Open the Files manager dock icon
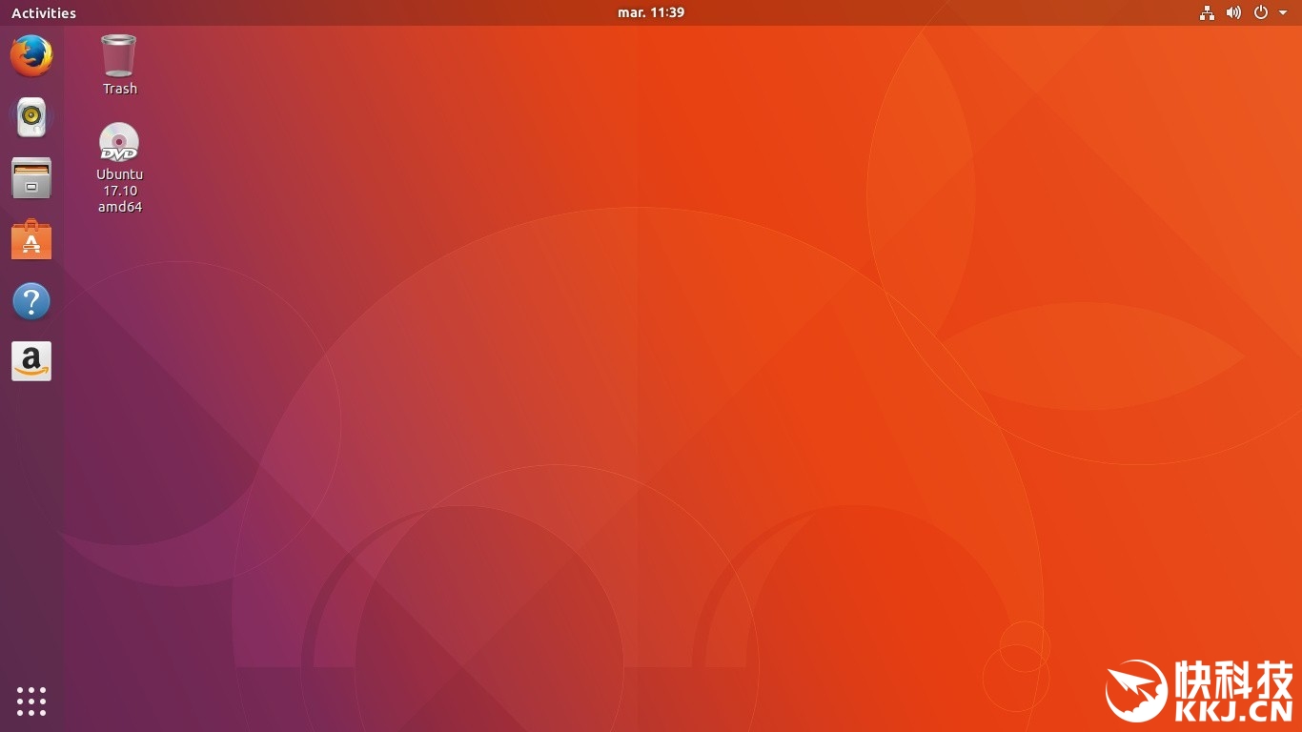Screen dimensions: 1302x732 [x=31, y=178]
